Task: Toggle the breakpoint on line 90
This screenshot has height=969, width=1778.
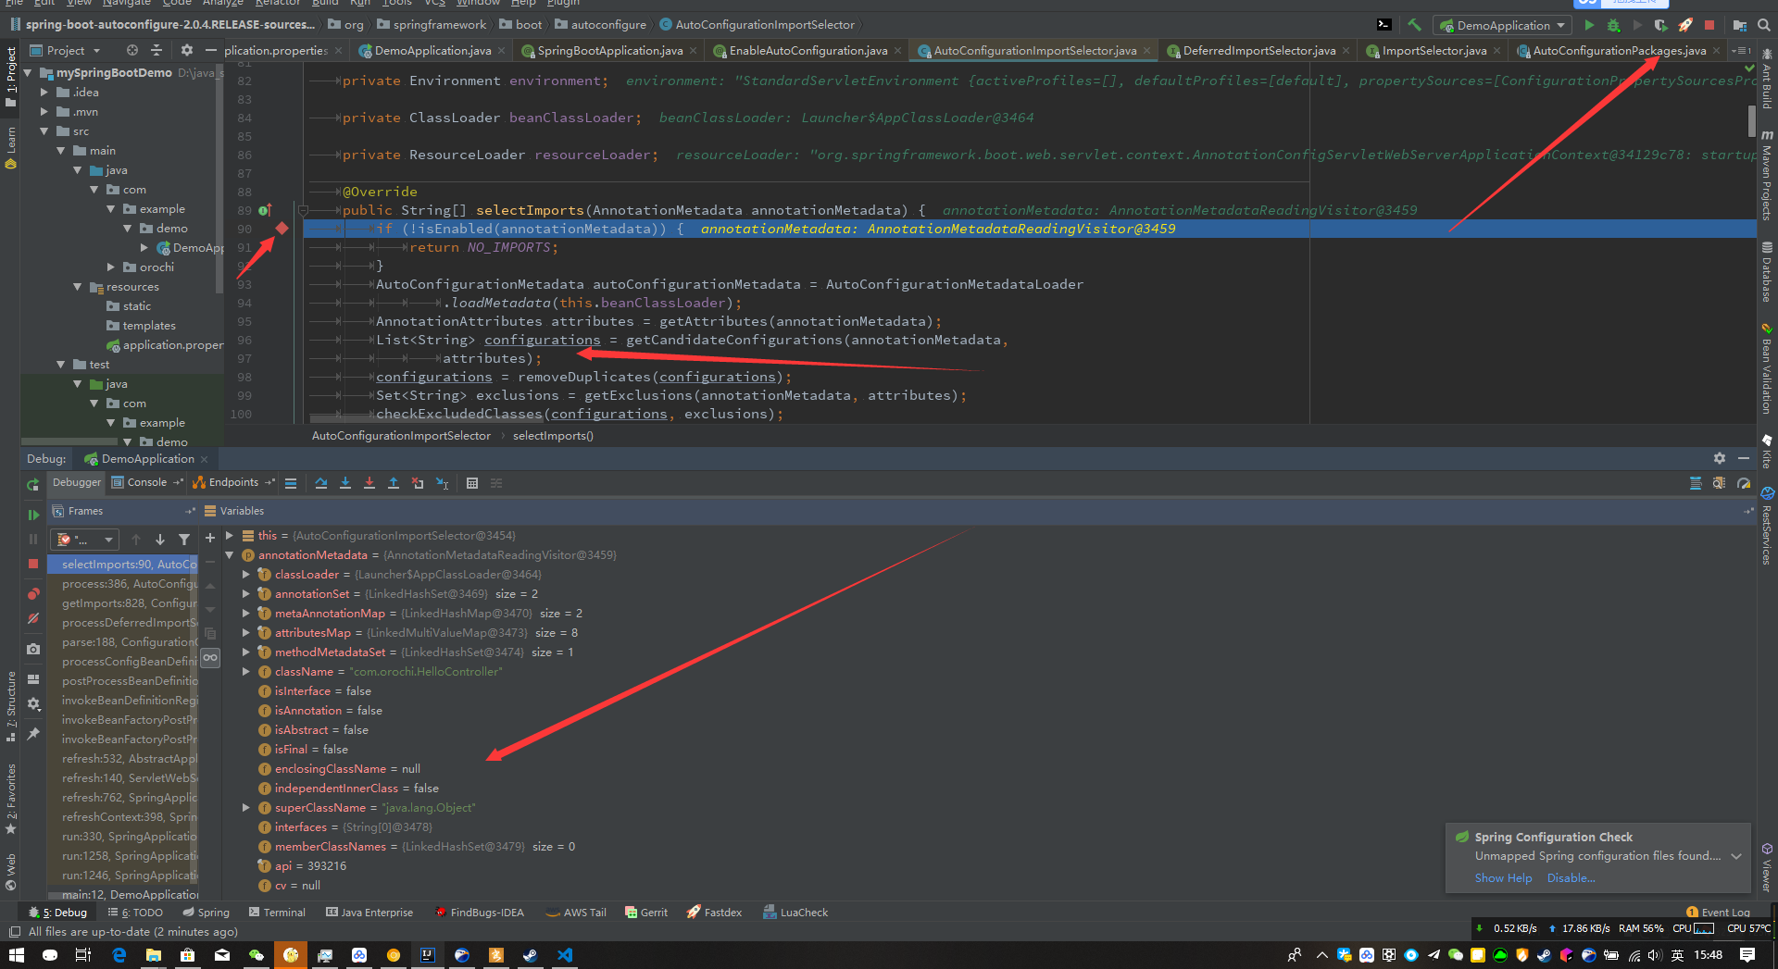Action: (282, 229)
